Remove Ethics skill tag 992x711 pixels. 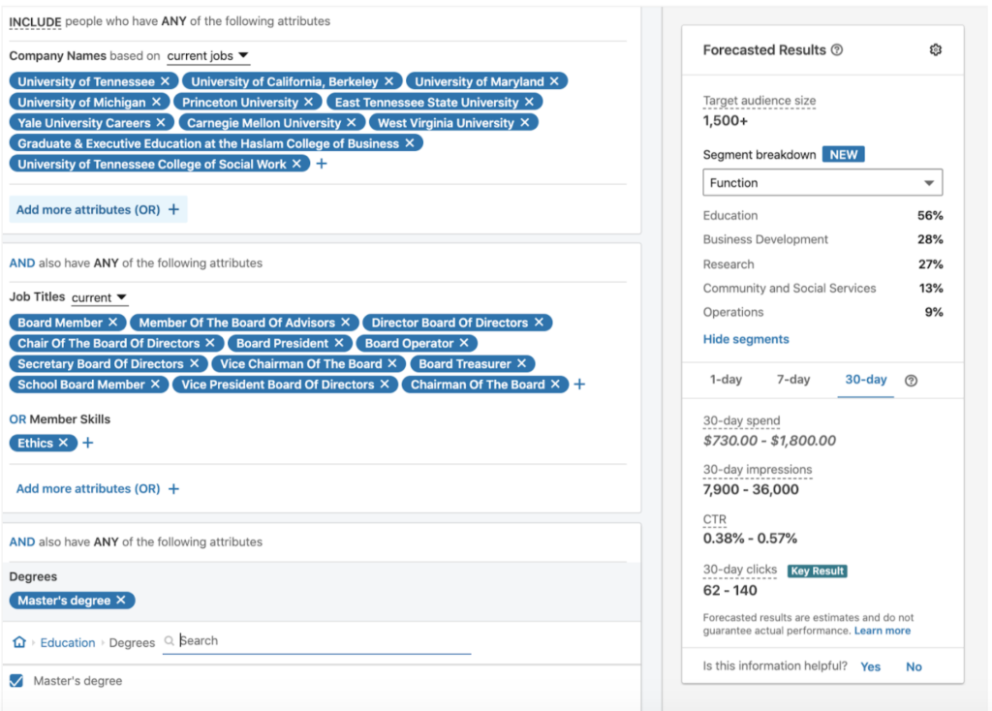point(63,443)
